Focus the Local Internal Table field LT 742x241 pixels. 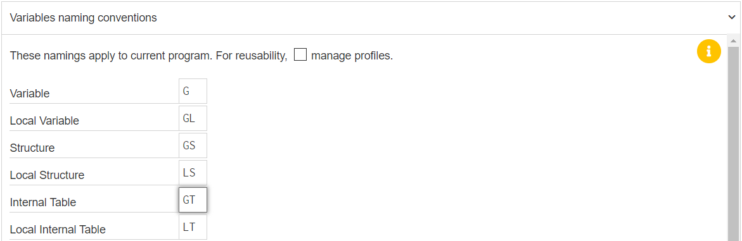tap(193, 227)
